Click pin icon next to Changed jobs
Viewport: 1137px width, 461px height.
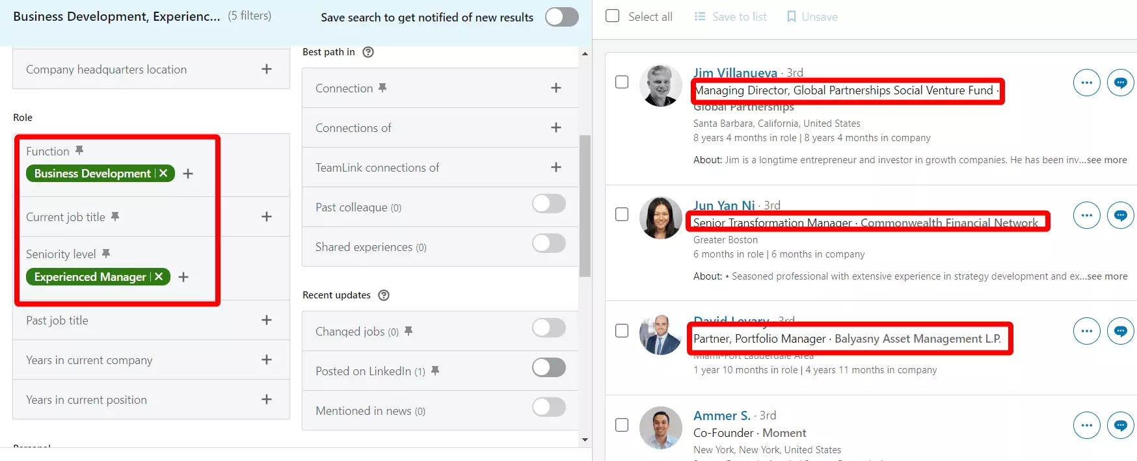[x=408, y=330]
